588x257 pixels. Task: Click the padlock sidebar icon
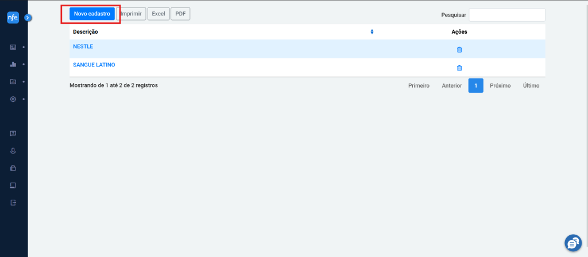13,168
